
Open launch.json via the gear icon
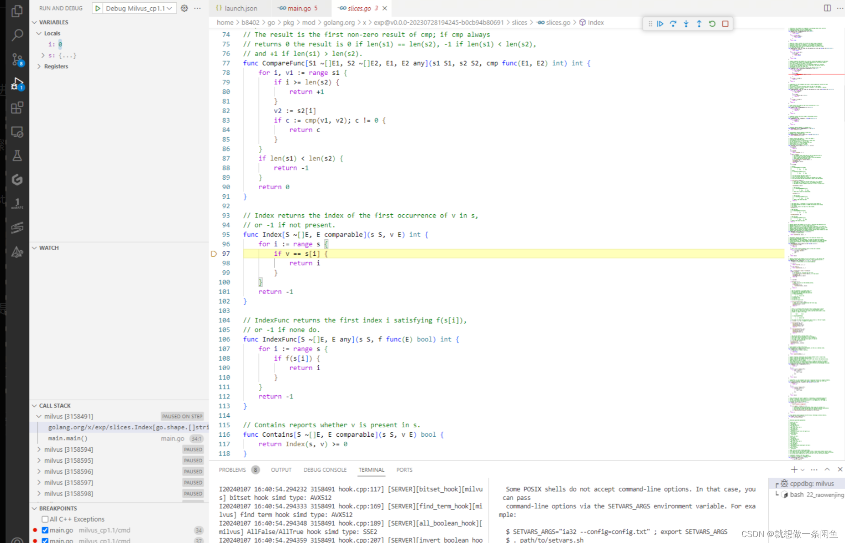184,8
